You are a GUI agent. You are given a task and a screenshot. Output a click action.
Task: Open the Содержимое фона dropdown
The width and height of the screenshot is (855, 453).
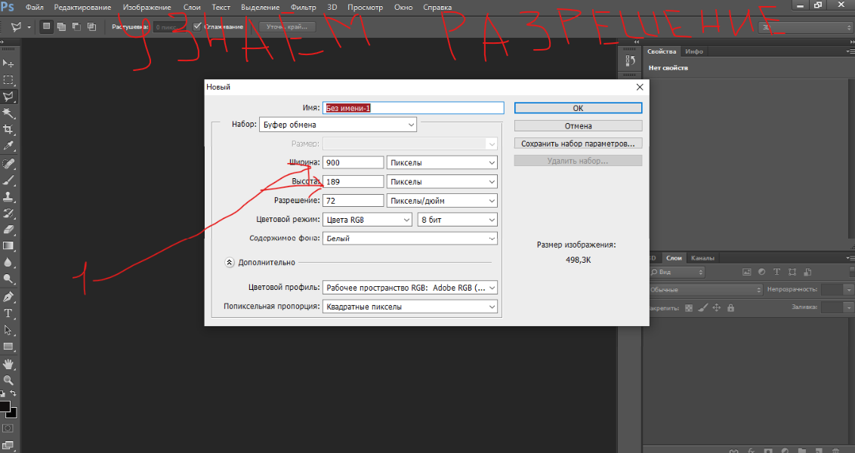410,239
